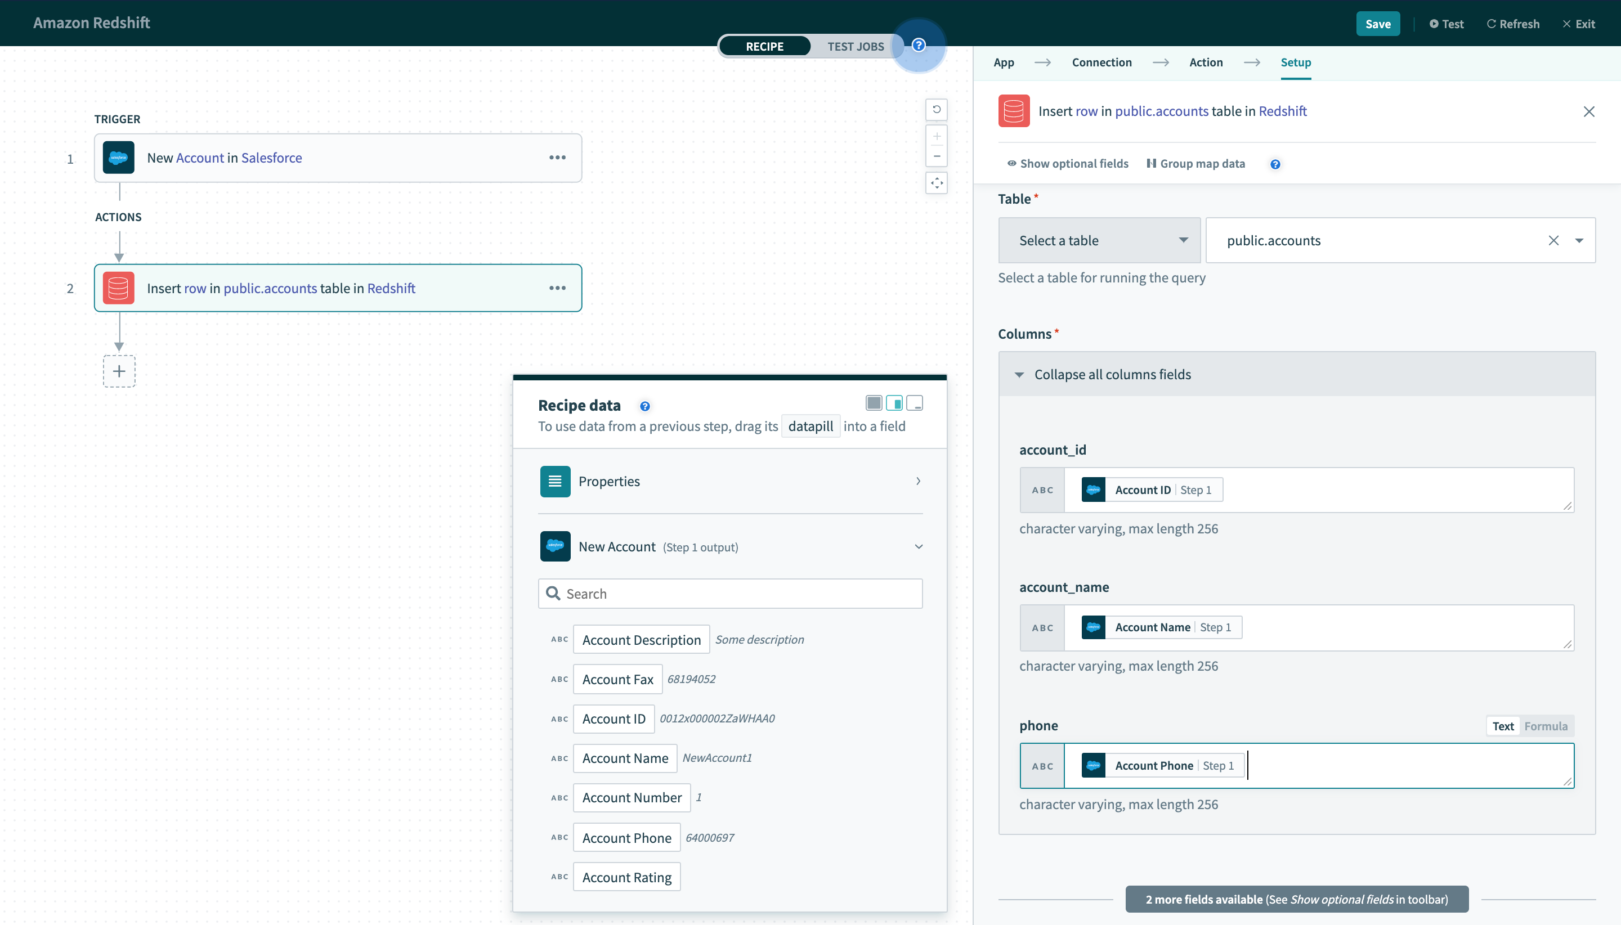Toggle compact view in Recipe data panel
The width and height of the screenshot is (1621, 925).
click(914, 404)
